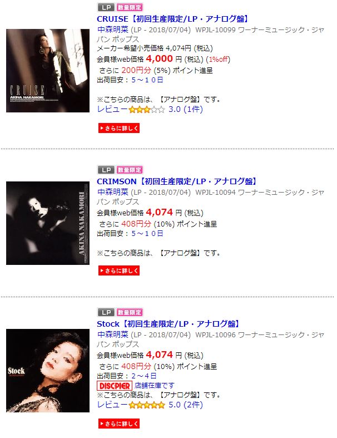Click the LP badge above CRIMSON title
Viewport: 337px width, 438px height.
point(106,170)
